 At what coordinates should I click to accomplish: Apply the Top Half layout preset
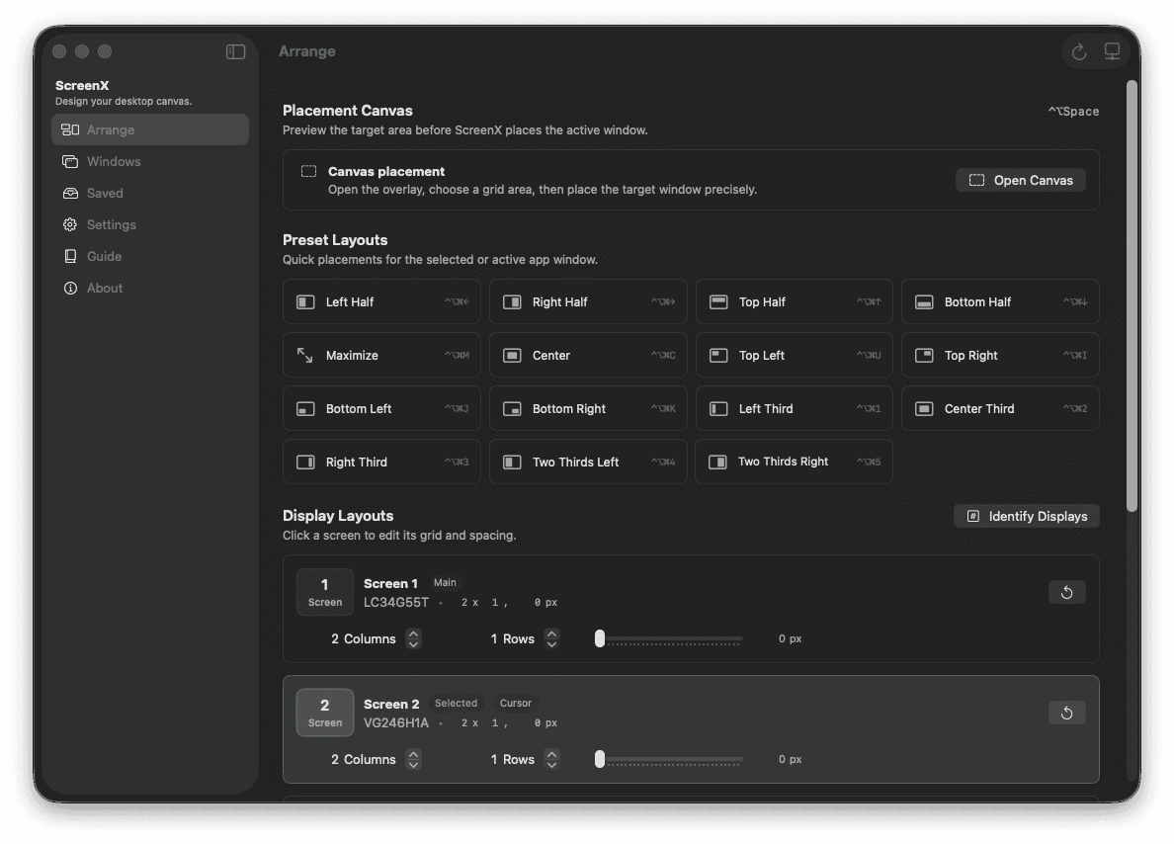tap(794, 301)
